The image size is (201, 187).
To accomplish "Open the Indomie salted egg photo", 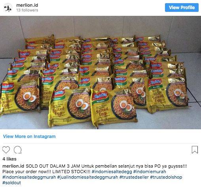I will [100, 72].
